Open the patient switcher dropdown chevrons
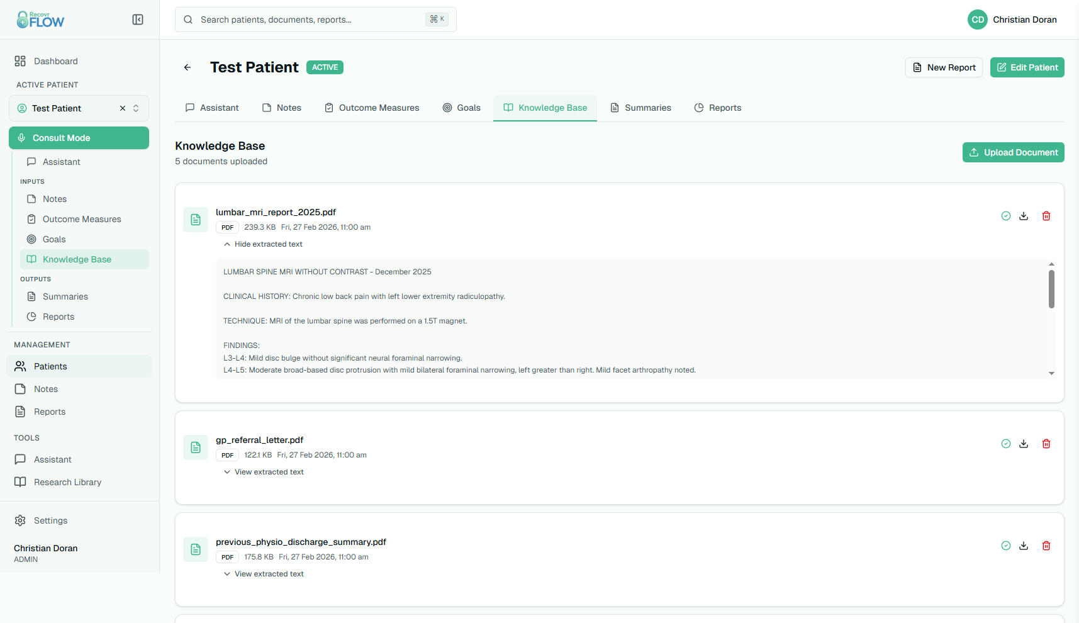1079x623 pixels. click(x=137, y=108)
